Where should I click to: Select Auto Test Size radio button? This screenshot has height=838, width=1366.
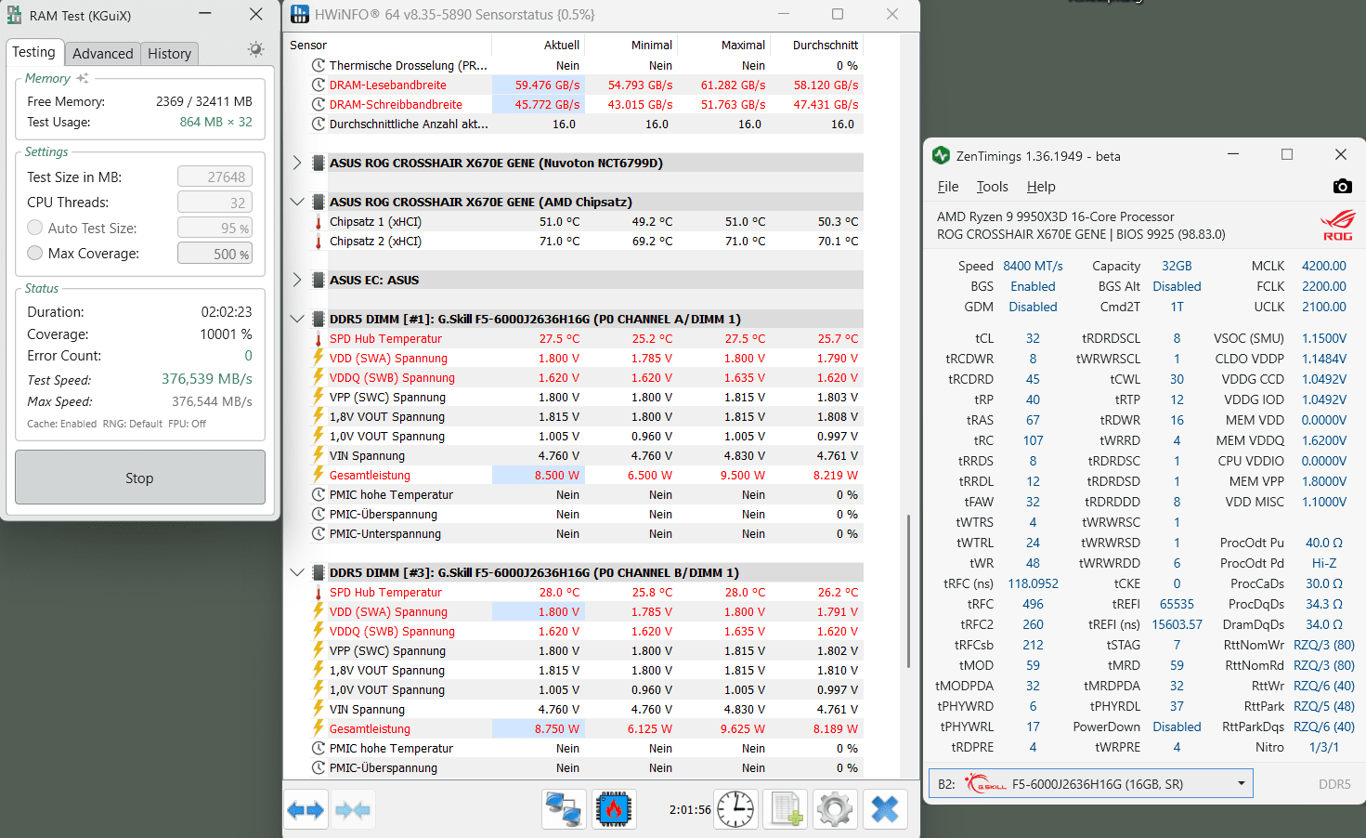point(35,228)
